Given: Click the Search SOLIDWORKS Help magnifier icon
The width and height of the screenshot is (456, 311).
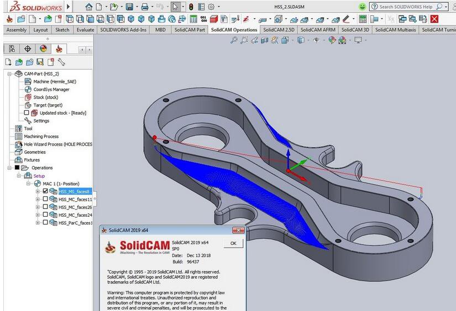Looking at the screenshot, I should pos(439,7).
